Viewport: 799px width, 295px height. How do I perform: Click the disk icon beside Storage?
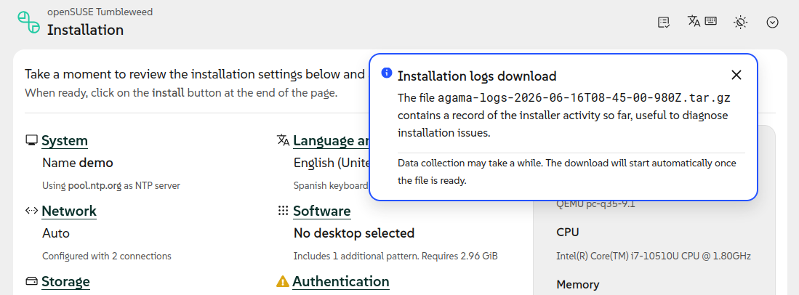click(x=31, y=281)
